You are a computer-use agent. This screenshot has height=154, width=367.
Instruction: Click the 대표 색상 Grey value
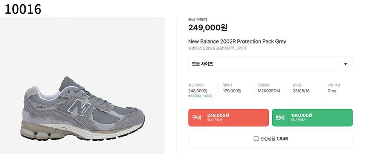(x=332, y=91)
